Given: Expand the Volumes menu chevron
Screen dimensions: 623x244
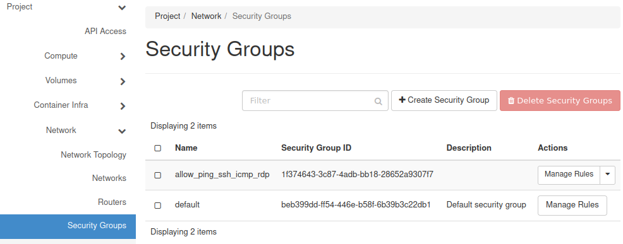Looking at the screenshot, I should (x=123, y=81).
